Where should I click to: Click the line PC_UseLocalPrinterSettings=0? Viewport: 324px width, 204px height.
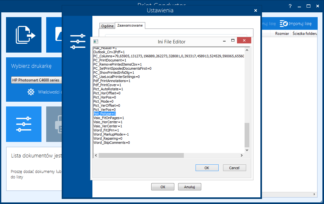(x=116, y=77)
